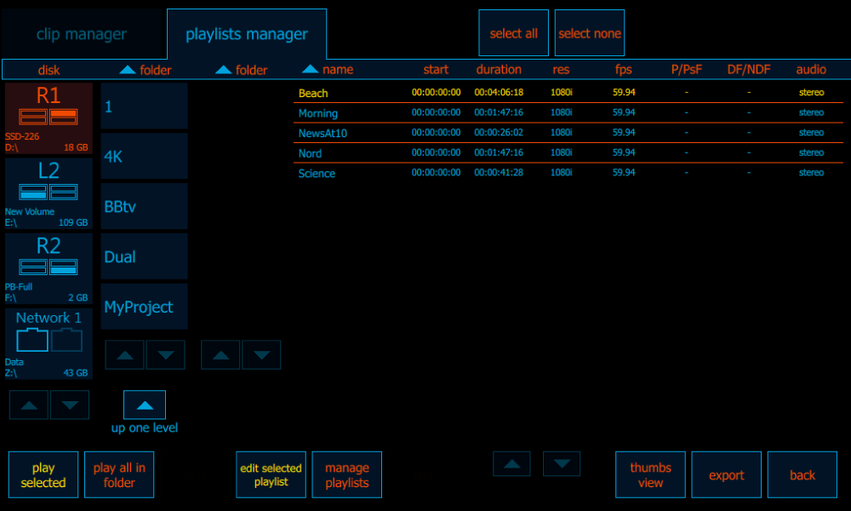Open the Dual folder
The width and height of the screenshot is (851, 511).
pos(145,256)
